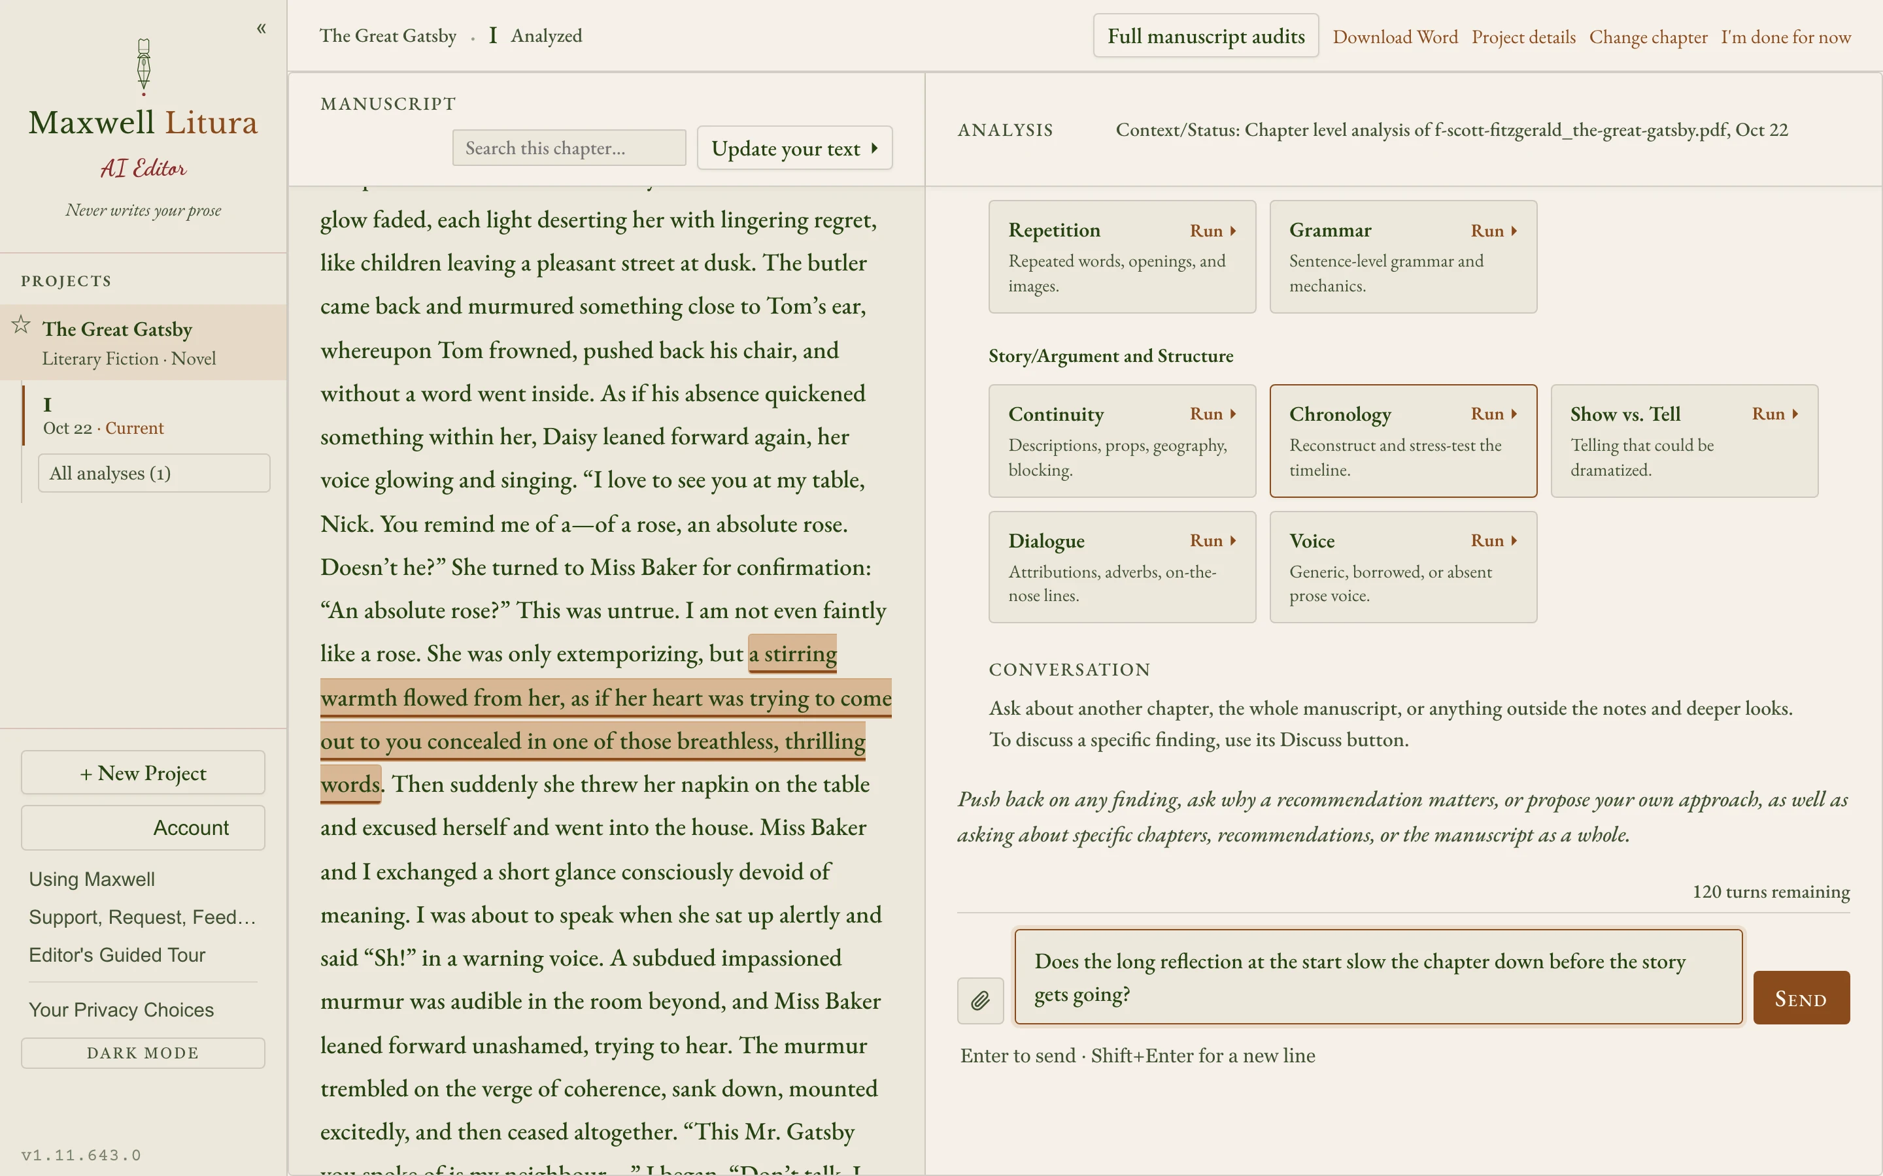Click the Analyzed status label

[546, 36]
